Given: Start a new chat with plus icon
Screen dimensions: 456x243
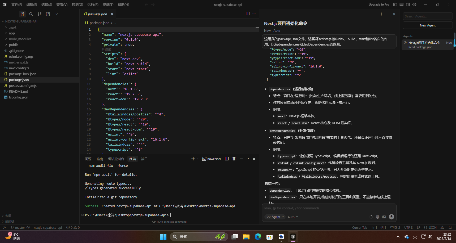Looking at the screenshot, I should (x=381, y=14).
